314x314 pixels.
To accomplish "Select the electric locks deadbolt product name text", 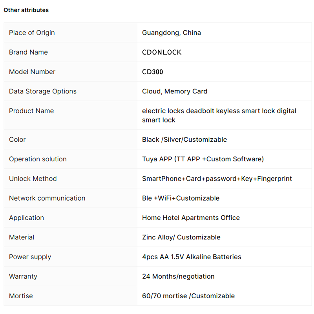I will (219, 115).
